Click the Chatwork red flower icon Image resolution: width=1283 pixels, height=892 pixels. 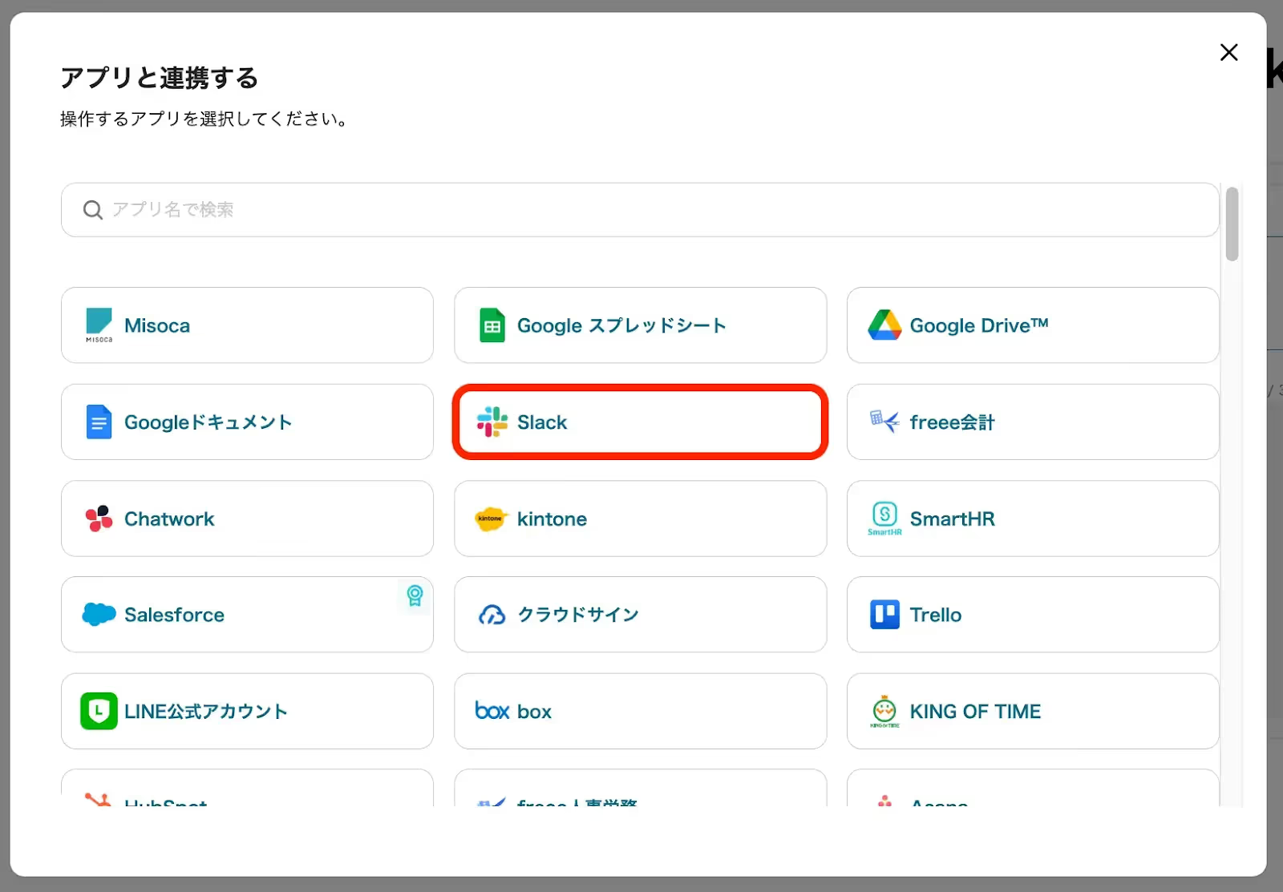(x=99, y=519)
